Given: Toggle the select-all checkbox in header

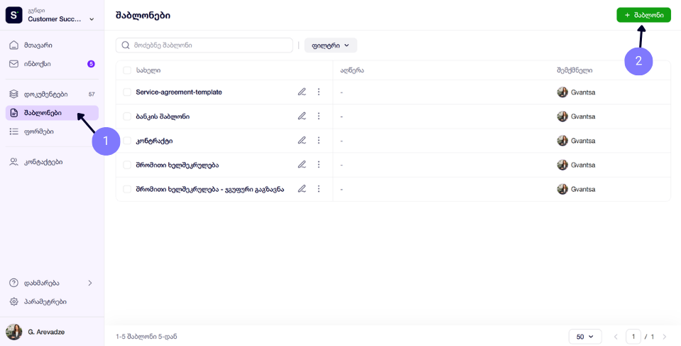Looking at the screenshot, I should coord(127,70).
